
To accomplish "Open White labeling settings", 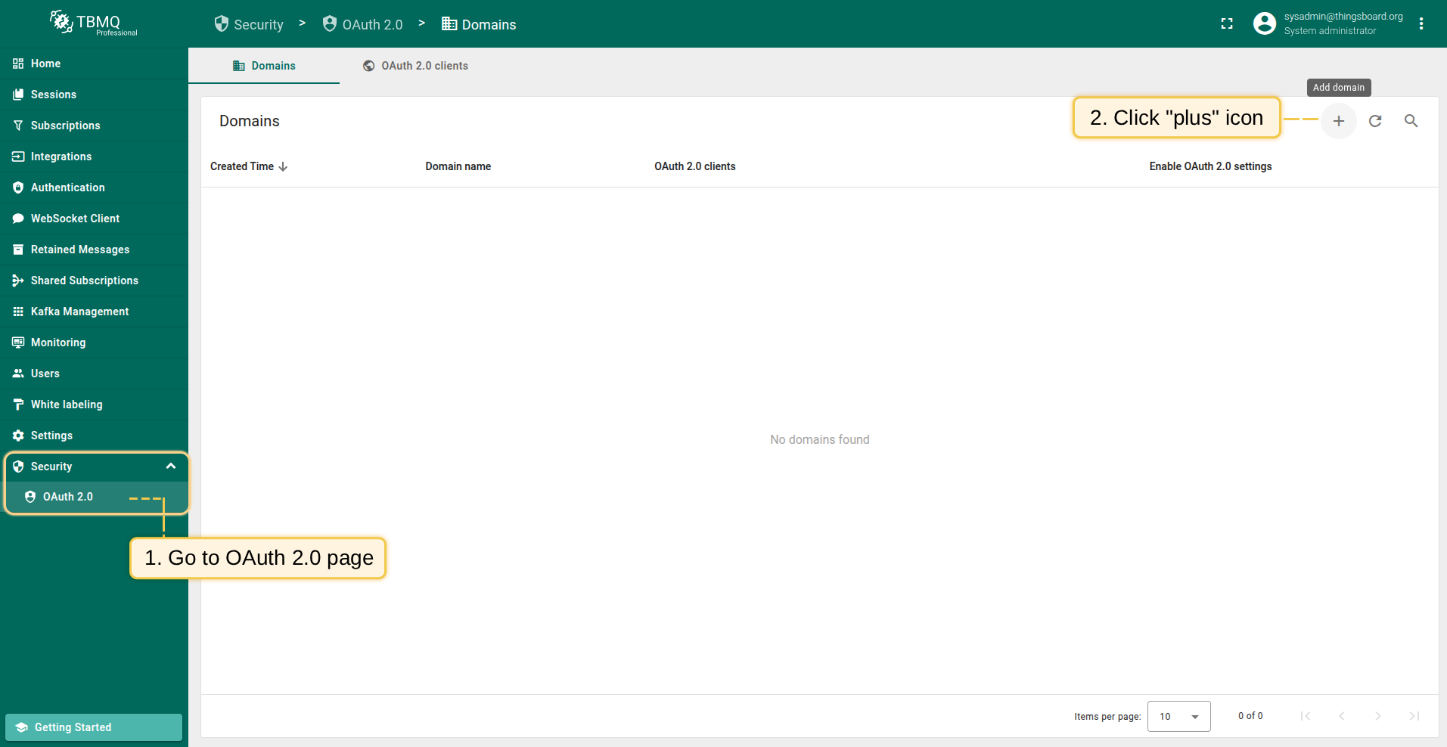I will coord(67,404).
